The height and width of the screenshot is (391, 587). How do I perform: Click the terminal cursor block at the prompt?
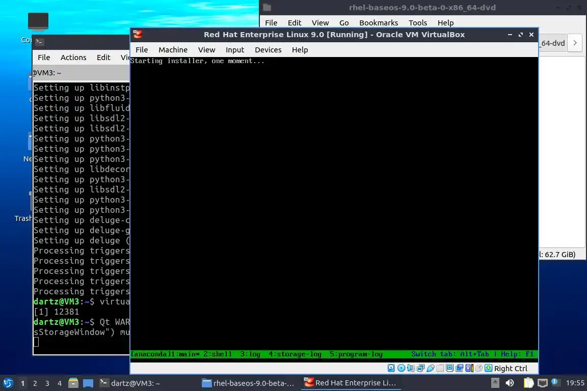coord(36,342)
